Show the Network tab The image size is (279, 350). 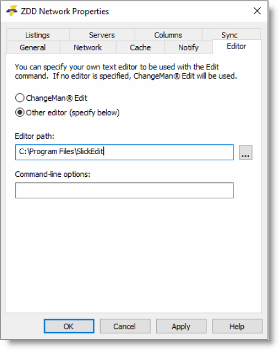tap(88, 47)
